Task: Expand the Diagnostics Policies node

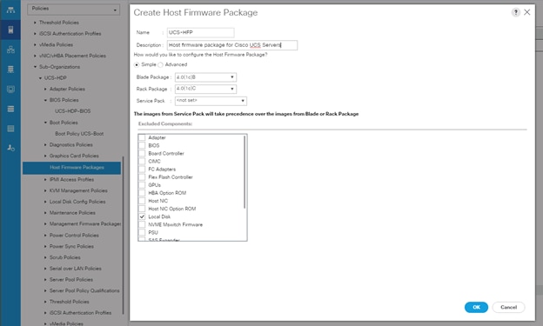Action: 45,144
